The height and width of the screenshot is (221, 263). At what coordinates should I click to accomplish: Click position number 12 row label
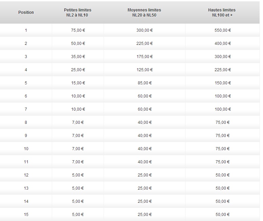tap(26, 175)
